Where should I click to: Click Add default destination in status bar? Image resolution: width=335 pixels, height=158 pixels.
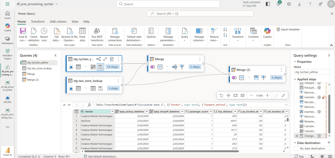pyautogui.click(x=100, y=156)
